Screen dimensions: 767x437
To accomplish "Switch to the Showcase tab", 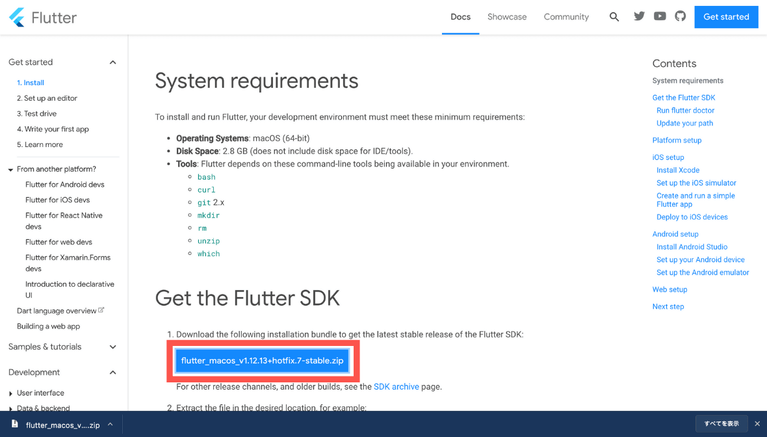I will [x=507, y=17].
